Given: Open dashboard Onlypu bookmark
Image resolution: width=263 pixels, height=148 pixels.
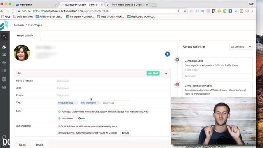Looking at the screenshot, I should tap(141, 16).
